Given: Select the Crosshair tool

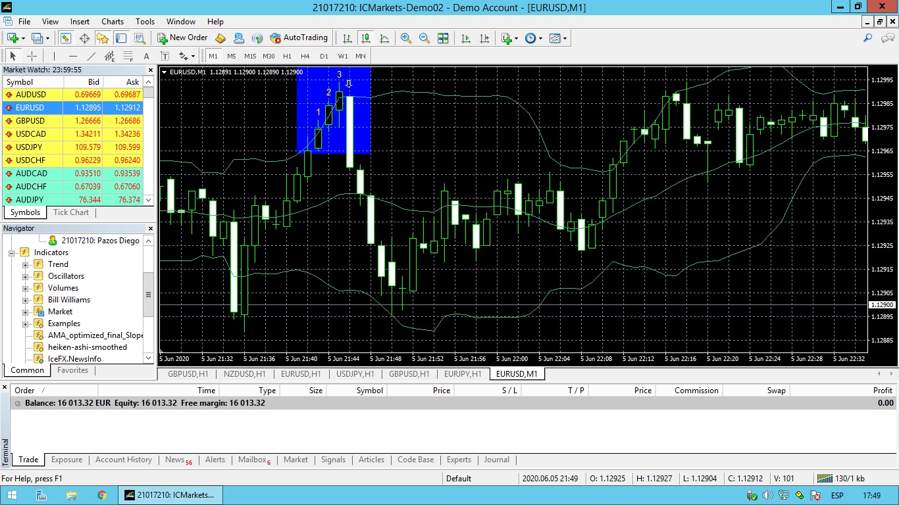Looking at the screenshot, I should click(x=32, y=57).
